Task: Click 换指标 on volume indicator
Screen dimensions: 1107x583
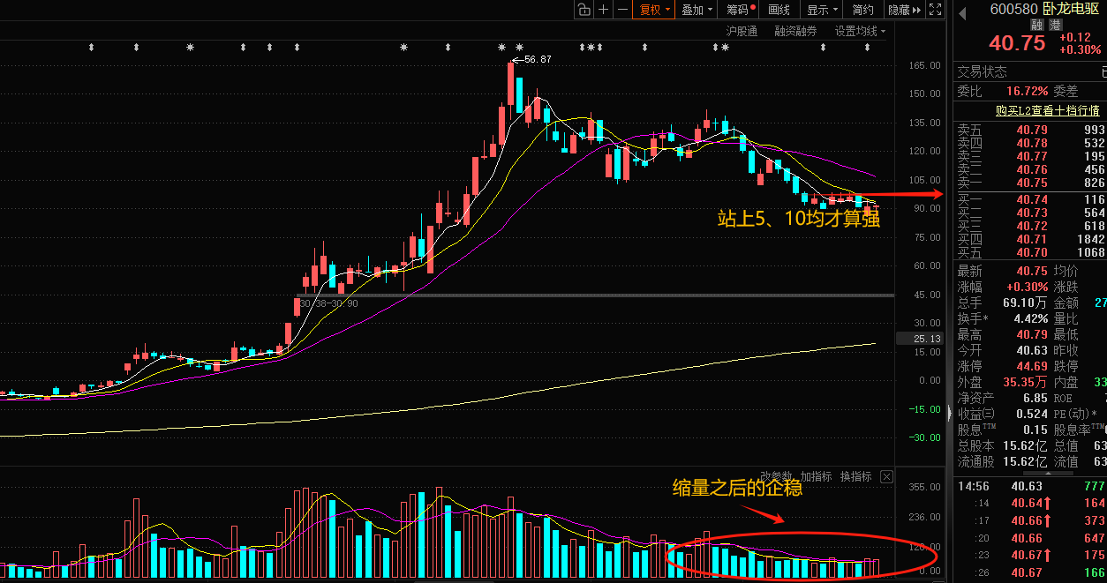Action: (x=855, y=476)
